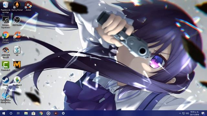207x116 pixels.
Task: Open Cortana search circle in taskbar
Action: click(x=11, y=113)
